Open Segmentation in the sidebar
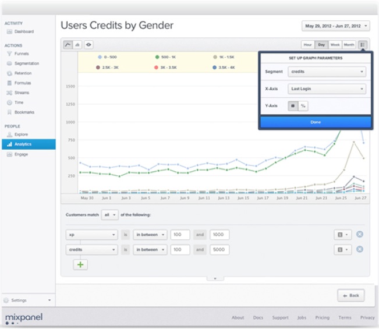379x329 pixels. tap(27, 63)
